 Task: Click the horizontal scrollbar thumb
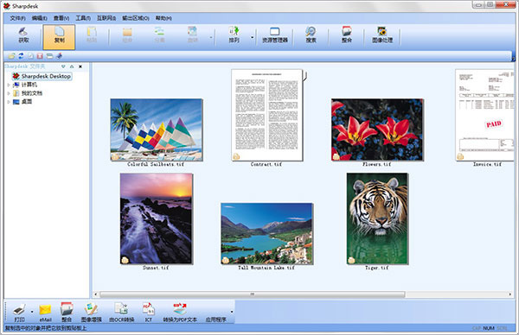tap(253, 294)
